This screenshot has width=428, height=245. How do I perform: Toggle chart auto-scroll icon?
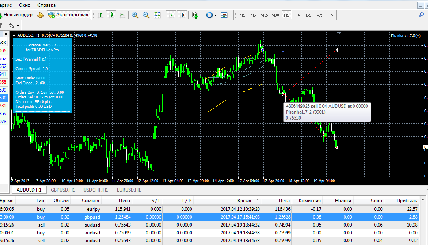coord(171,15)
